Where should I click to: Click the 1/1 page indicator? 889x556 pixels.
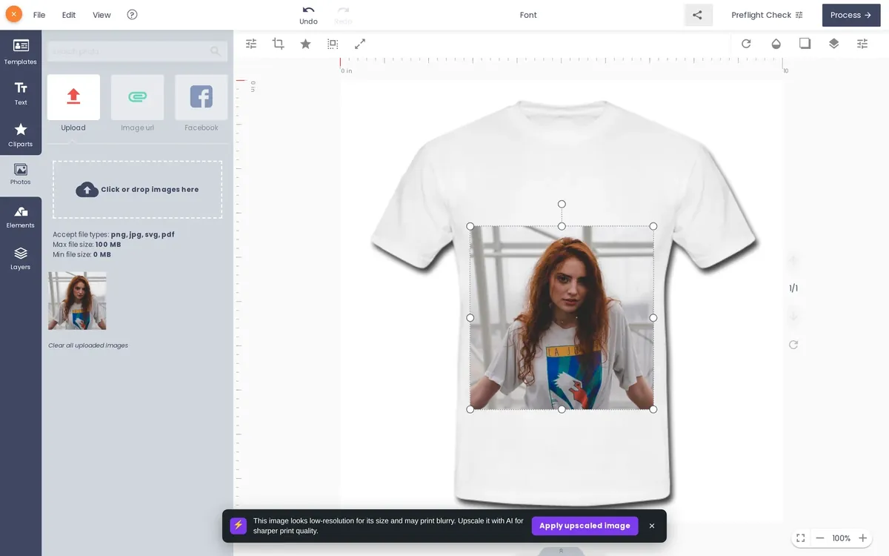[793, 288]
